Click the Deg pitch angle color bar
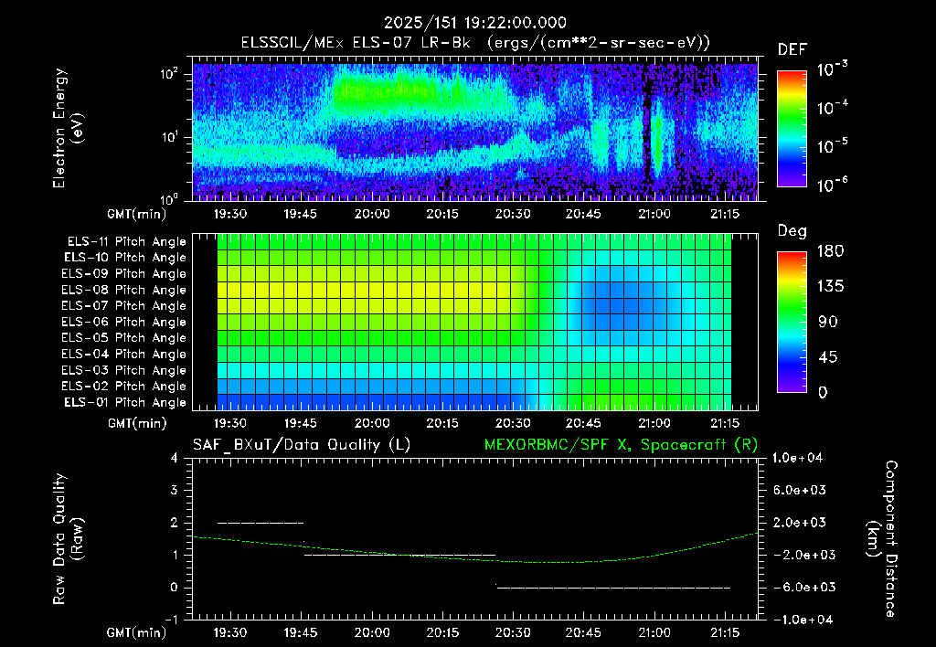936x647 pixels. 792,322
